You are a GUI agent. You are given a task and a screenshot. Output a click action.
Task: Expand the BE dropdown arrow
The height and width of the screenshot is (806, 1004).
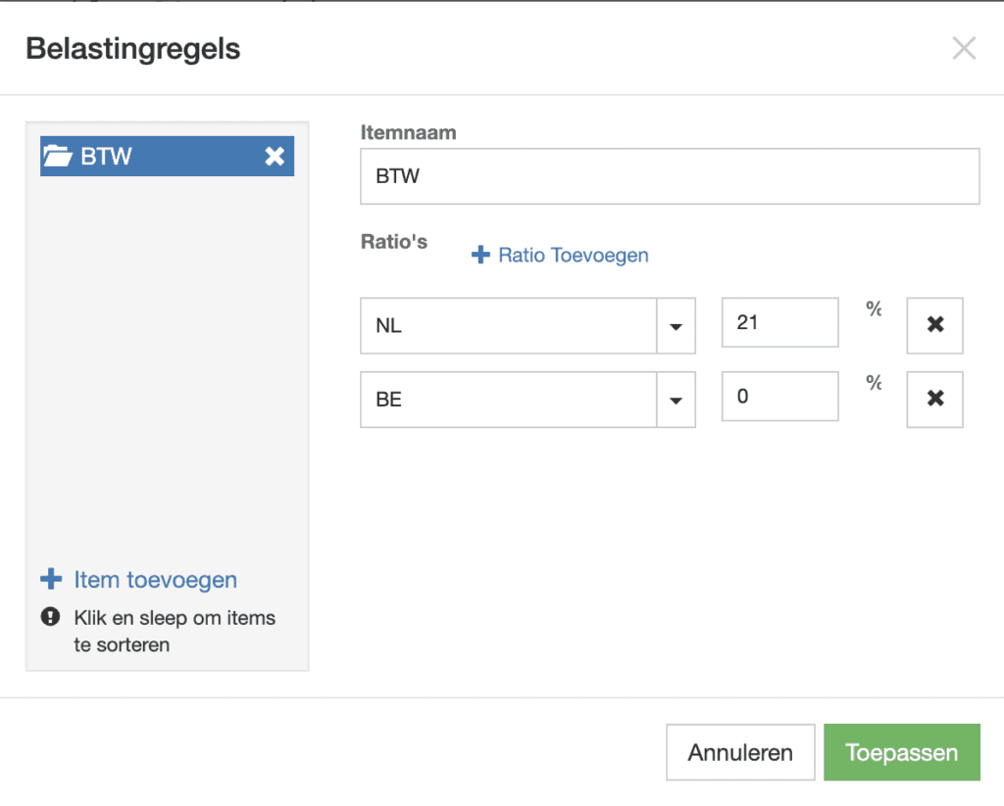point(676,401)
